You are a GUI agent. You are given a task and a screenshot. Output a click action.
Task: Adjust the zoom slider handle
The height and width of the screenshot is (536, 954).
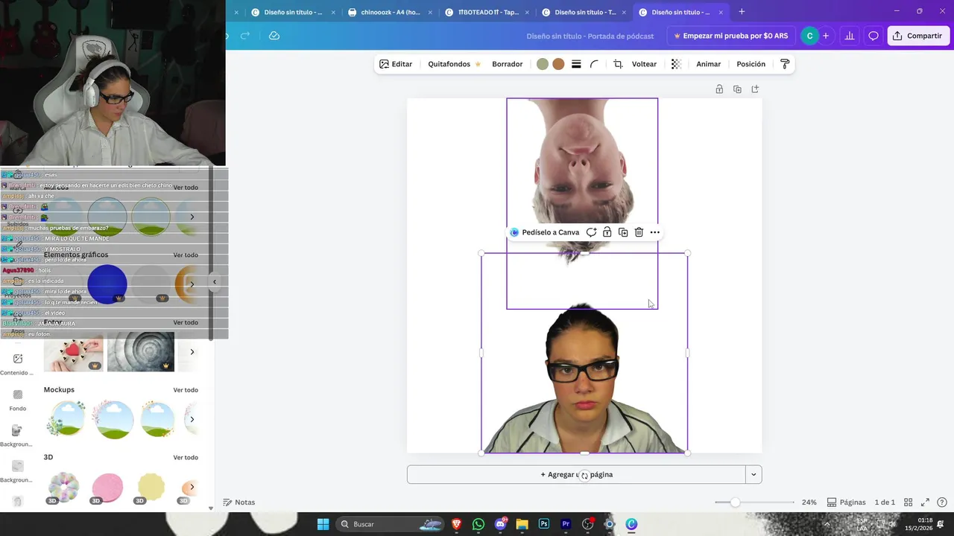click(x=735, y=502)
